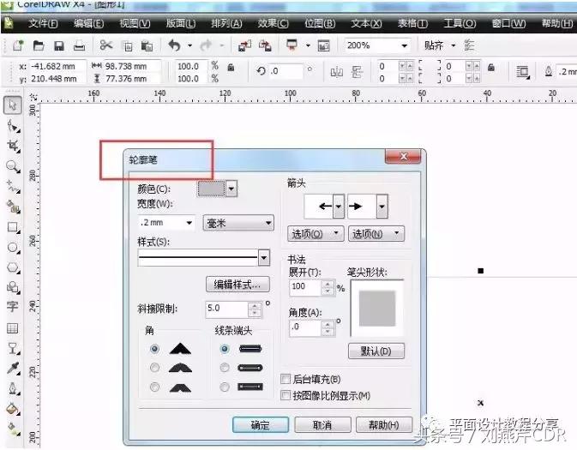Click the 帮助(H) button
Image resolution: width=577 pixels, height=450 pixels.
point(384,425)
